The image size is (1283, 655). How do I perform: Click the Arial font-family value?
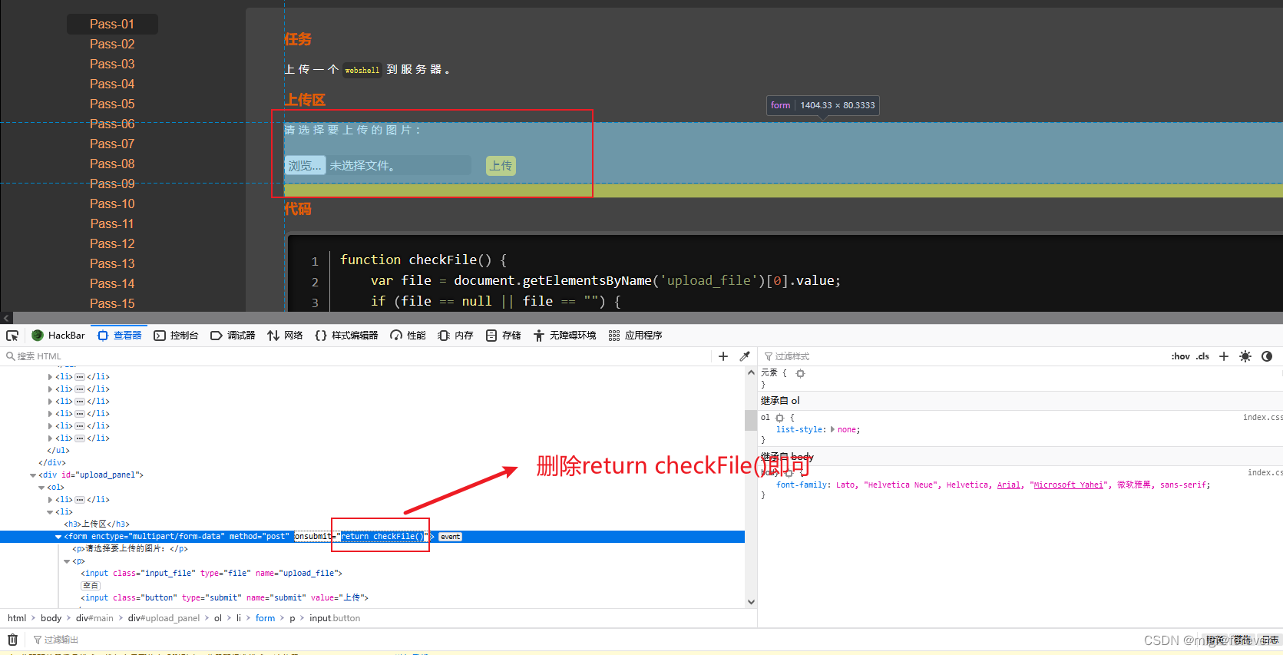pyautogui.click(x=1009, y=485)
